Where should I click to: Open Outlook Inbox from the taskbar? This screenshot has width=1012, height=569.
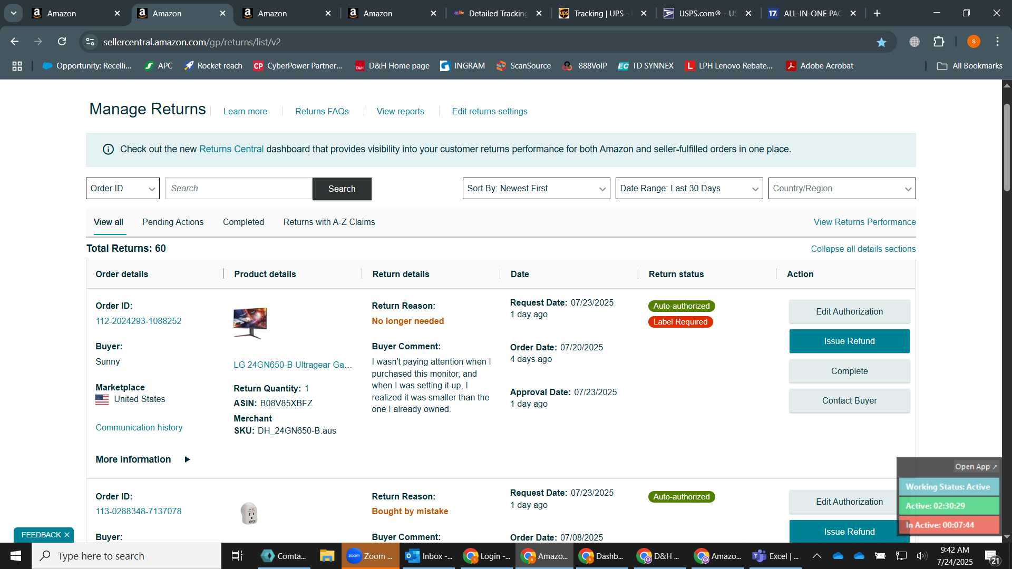tap(430, 556)
